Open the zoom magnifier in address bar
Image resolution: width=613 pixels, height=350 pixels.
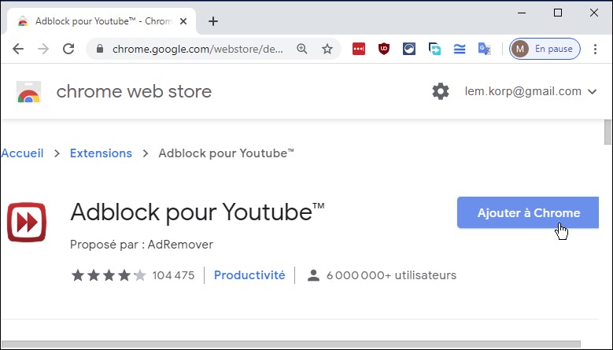point(302,49)
